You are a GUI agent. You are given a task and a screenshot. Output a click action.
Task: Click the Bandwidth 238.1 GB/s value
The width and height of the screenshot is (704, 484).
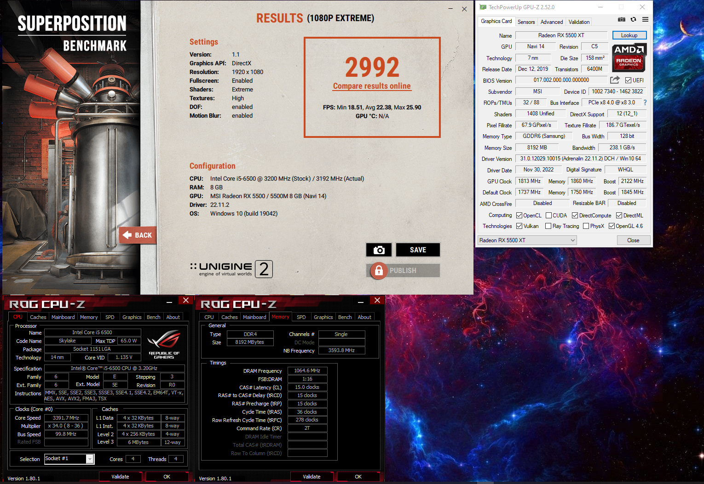pos(622,148)
